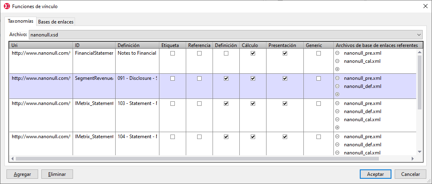Remove nanonull_def.xml from the SegmentRevenue row
432x184 pixels.
337,86
